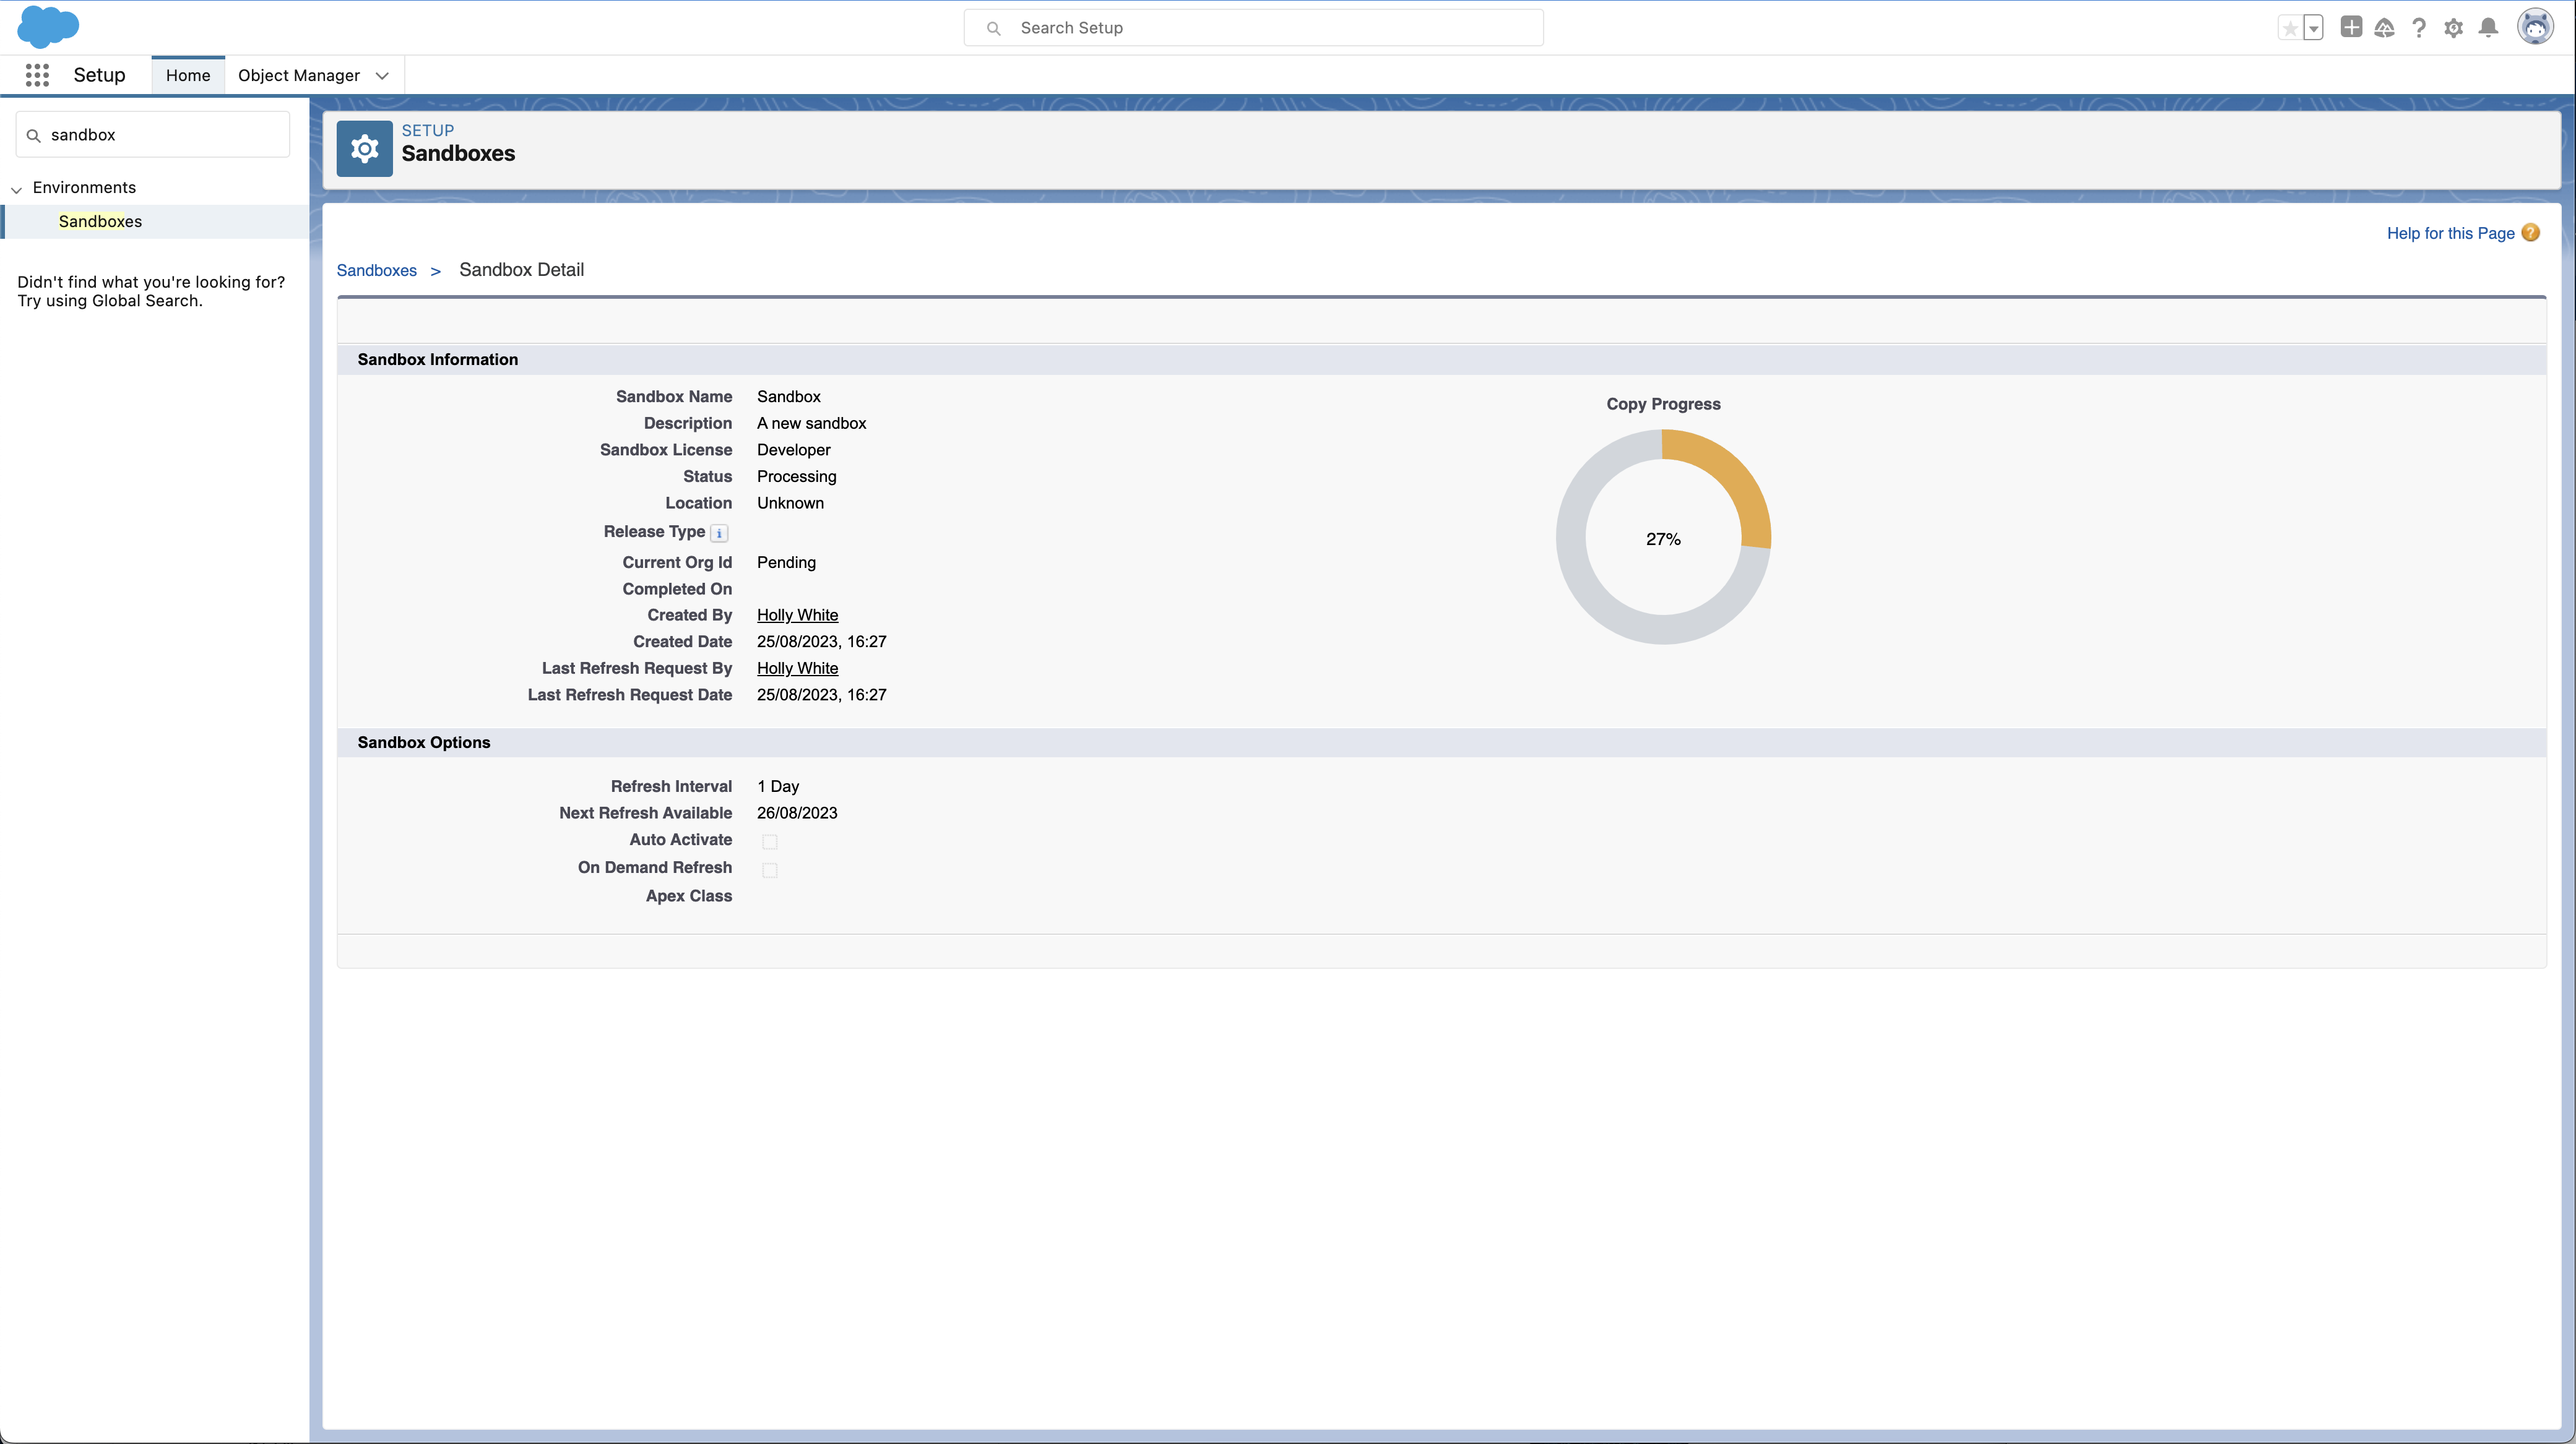Click the magnifier icon in Quick Find

pyautogui.click(x=33, y=135)
